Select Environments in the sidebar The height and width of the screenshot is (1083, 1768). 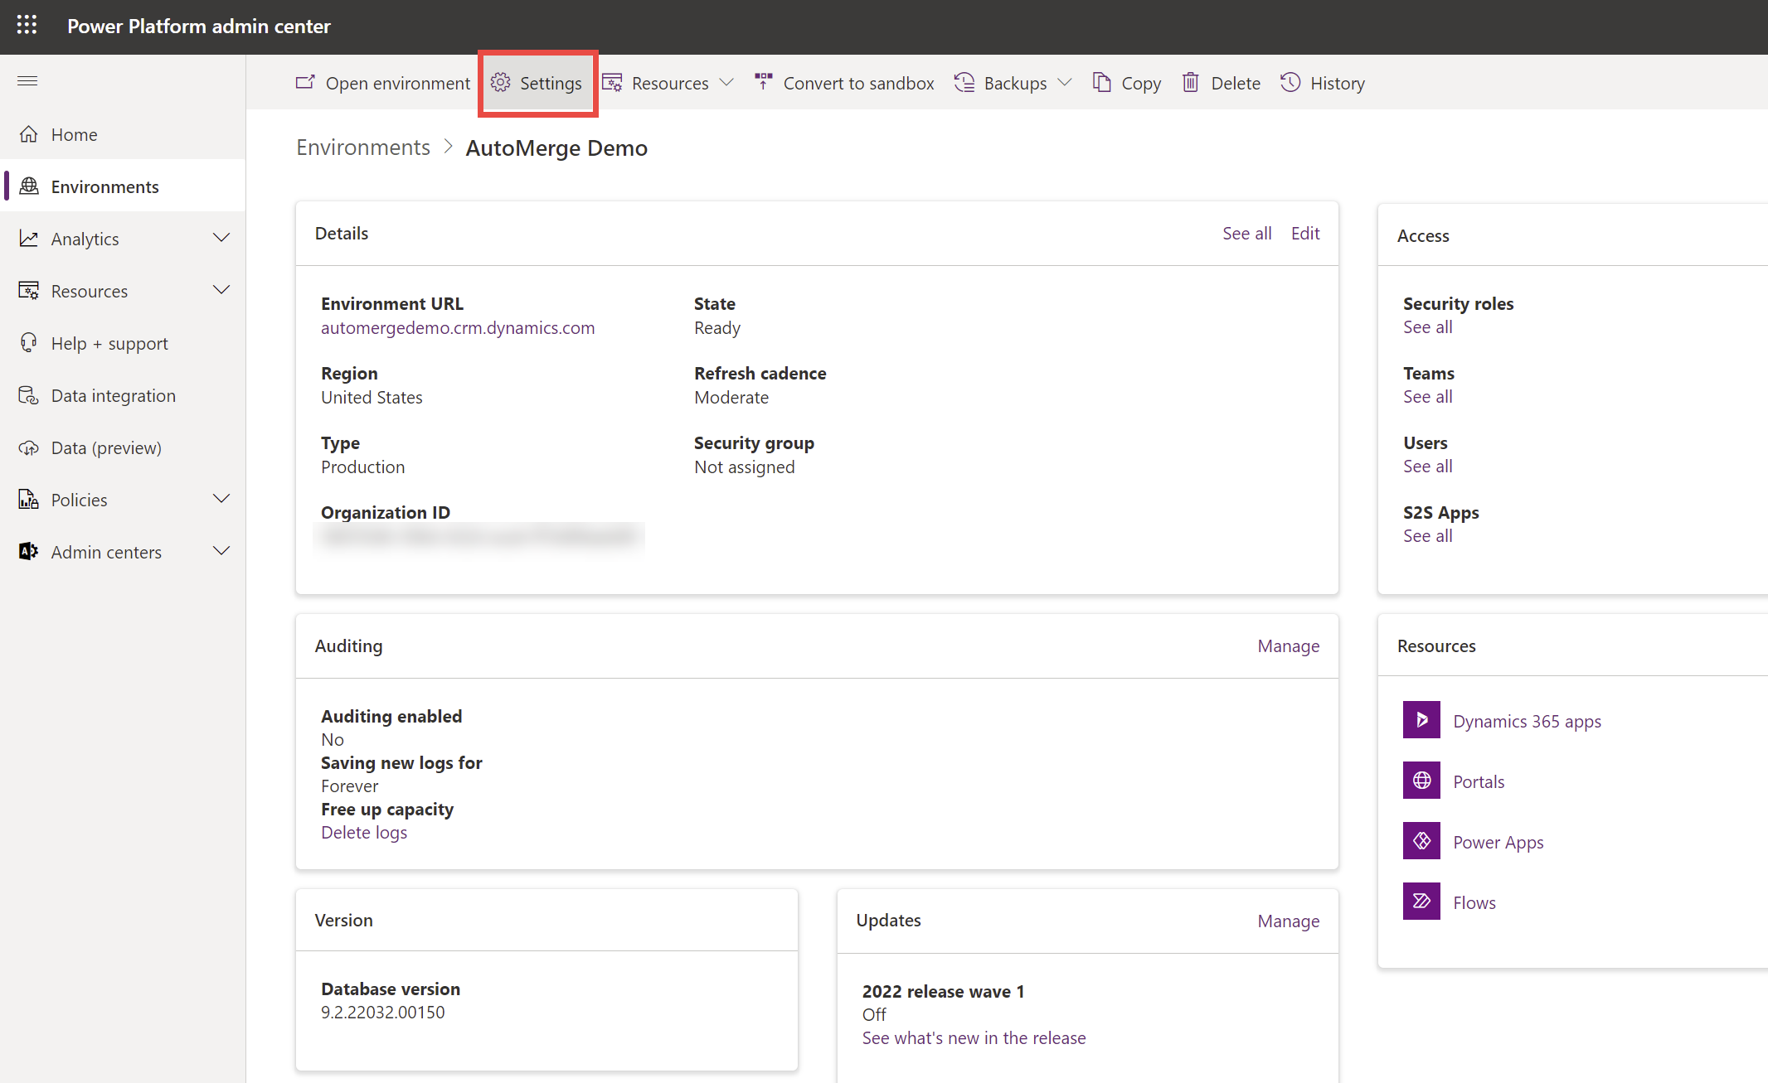pos(123,186)
